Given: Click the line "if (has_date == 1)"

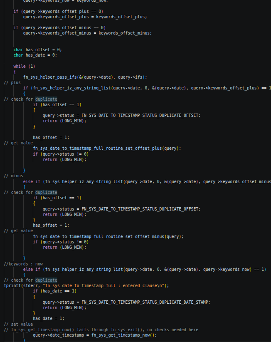Looking at the screenshot, I should [x=54, y=291].
